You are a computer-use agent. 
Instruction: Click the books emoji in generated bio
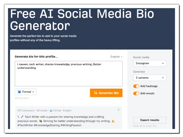pos(41,121)
